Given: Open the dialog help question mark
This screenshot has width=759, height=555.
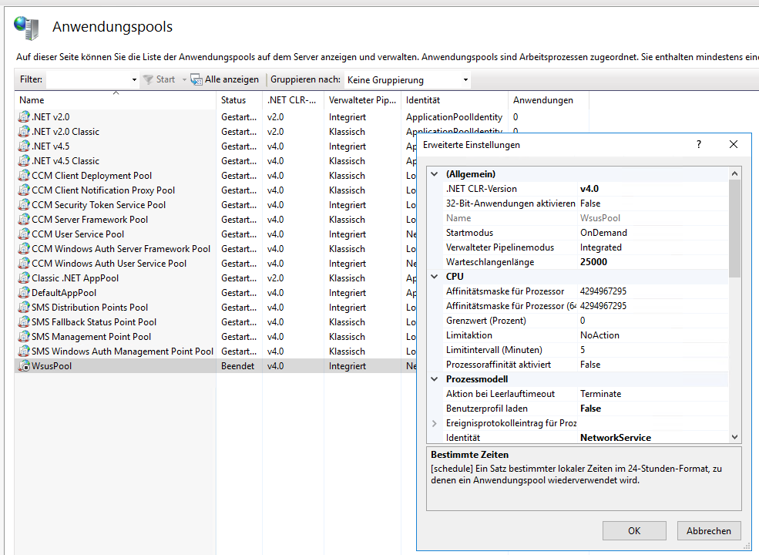Looking at the screenshot, I should point(698,144).
